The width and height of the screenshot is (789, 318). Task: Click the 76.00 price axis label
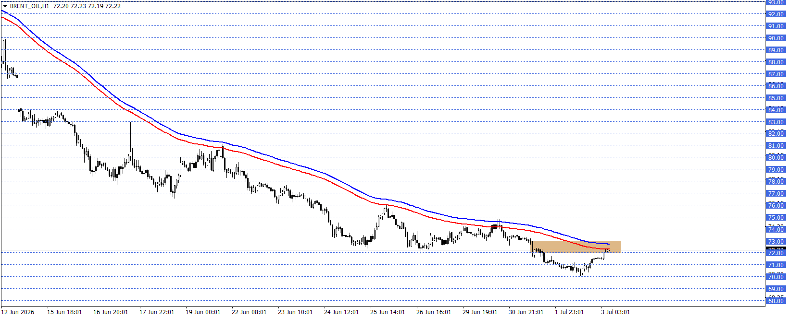pyautogui.click(x=776, y=206)
